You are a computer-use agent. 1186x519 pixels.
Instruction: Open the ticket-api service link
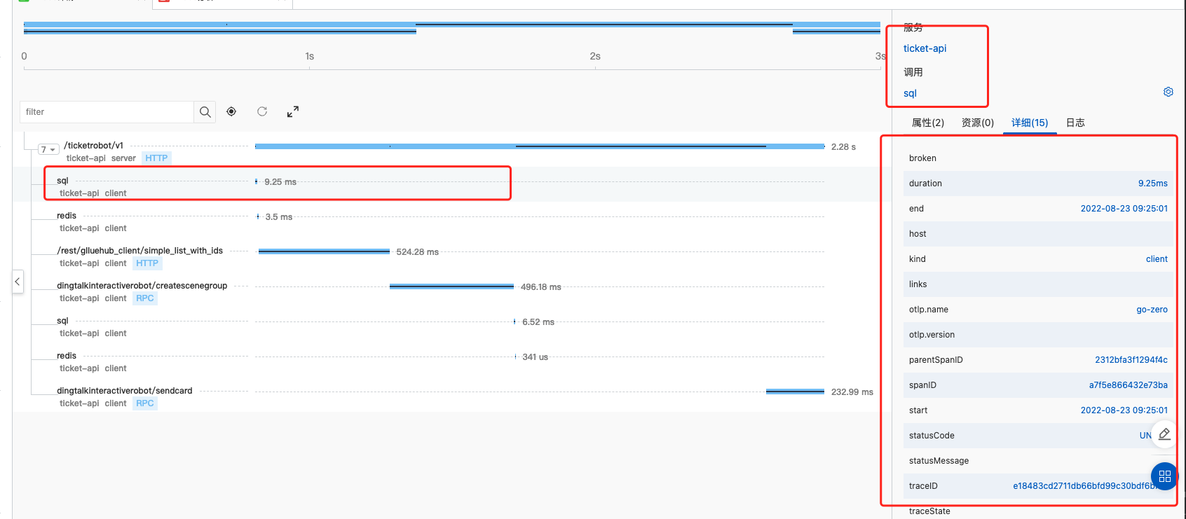click(925, 48)
